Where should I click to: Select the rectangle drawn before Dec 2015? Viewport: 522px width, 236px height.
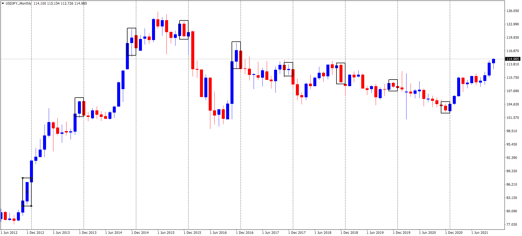pyautogui.click(x=184, y=20)
